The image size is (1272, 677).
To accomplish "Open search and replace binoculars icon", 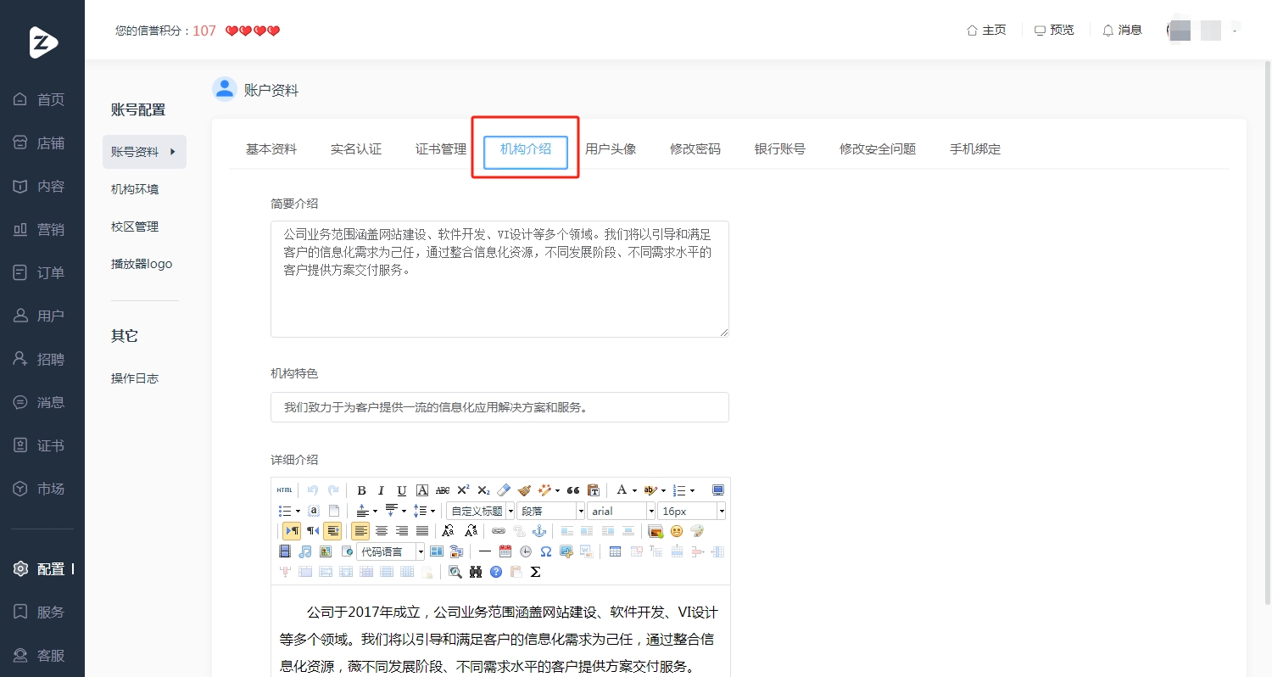I will [x=475, y=572].
